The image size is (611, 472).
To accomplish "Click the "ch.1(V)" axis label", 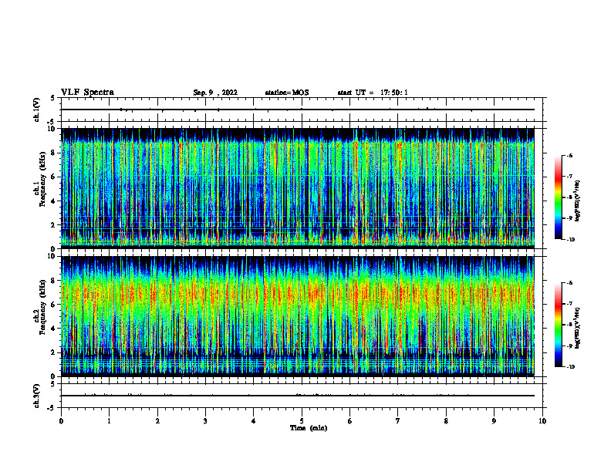I will pyautogui.click(x=36, y=110).
